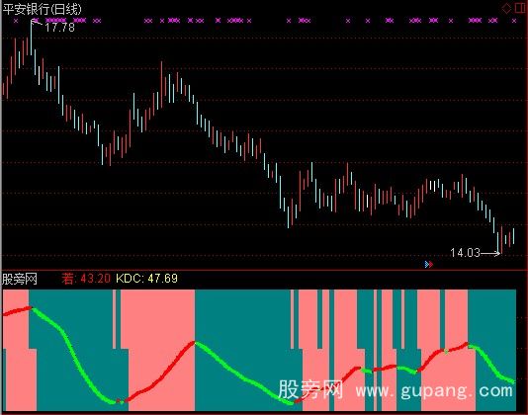This screenshot has height=415, width=528.
Task: Select the 平安银行(日线) chart title
Action: coord(42,9)
